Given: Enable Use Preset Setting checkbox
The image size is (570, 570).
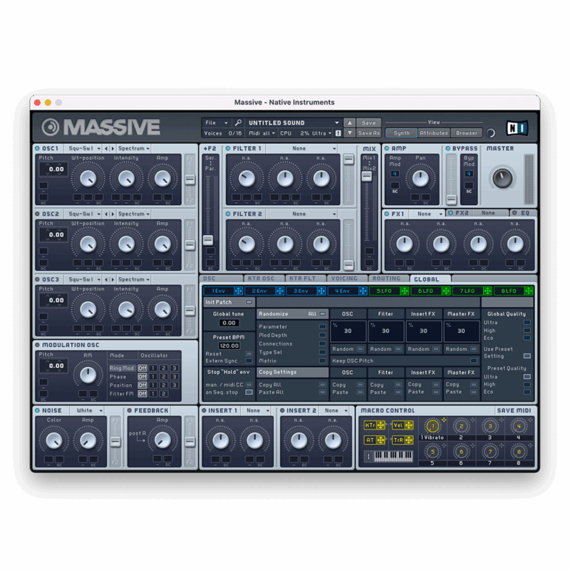Looking at the screenshot, I should pos(527,356).
